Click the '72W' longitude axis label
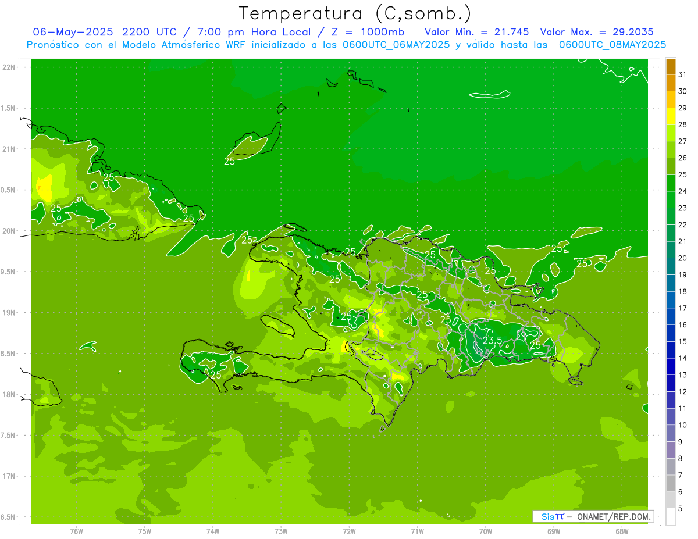 pos(349,531)
